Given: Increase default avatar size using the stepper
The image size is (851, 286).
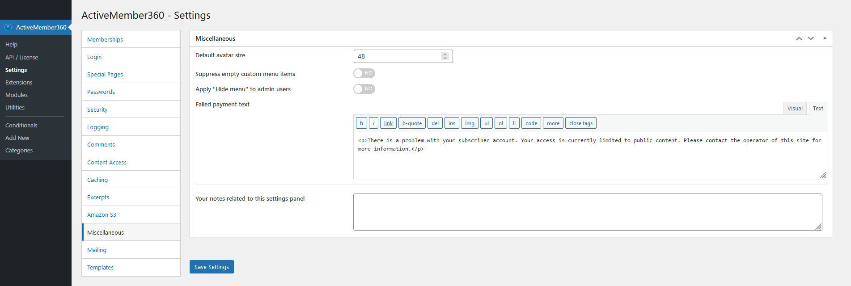Looking at the screenshot, I should (445, 54).
